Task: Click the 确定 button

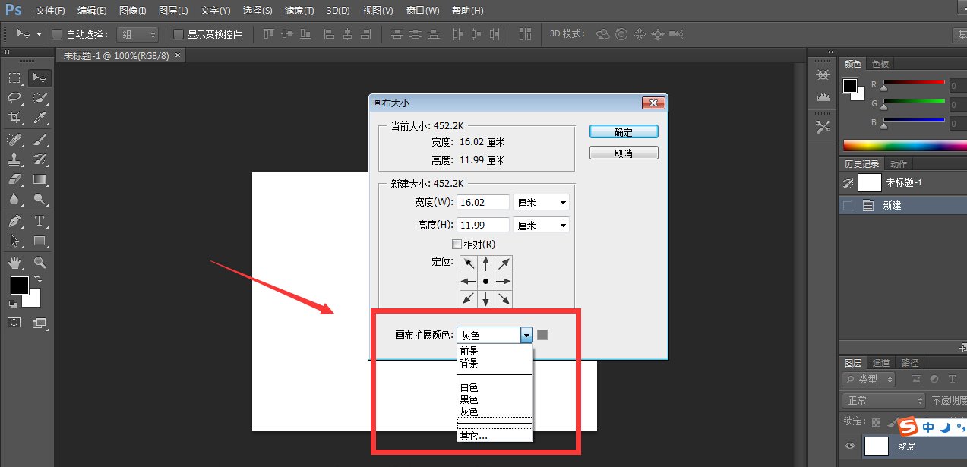Action: (x=623, y=131)
